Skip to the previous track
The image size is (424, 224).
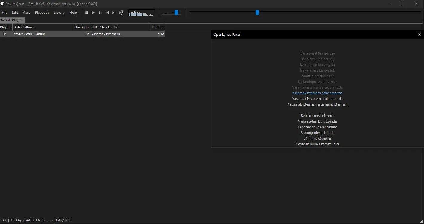[x=107, y=13]
